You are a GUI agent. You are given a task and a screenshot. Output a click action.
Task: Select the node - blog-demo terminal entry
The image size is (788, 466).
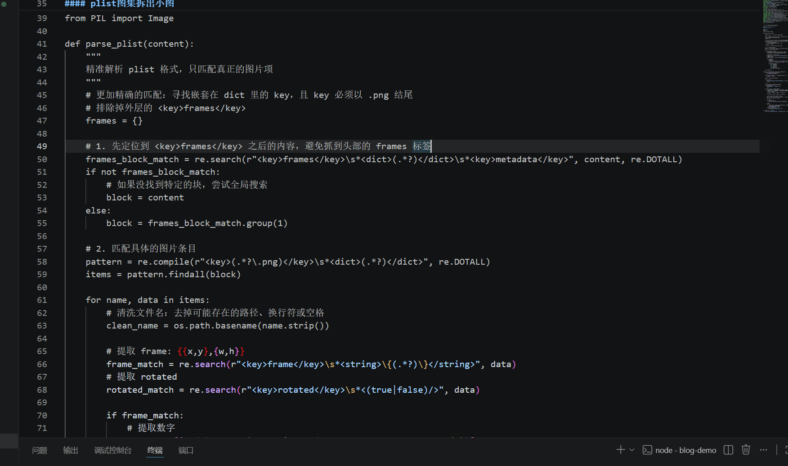(685, 450)
